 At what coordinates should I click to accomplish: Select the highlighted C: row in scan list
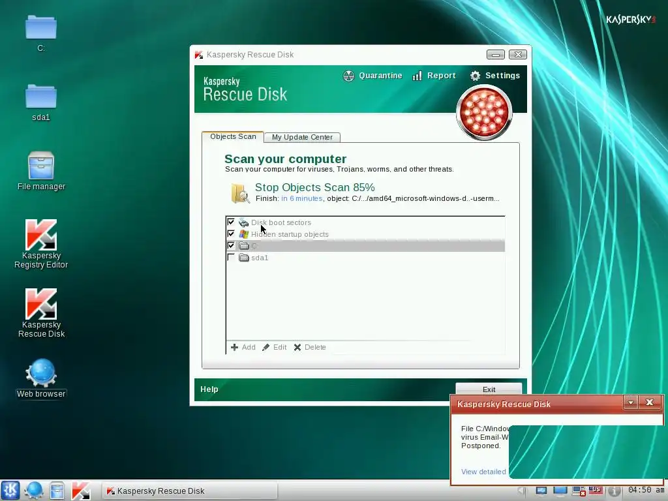point(365,246)
